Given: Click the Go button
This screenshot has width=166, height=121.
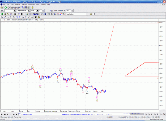Looking at the screenshot, I should tap(2, 11).
